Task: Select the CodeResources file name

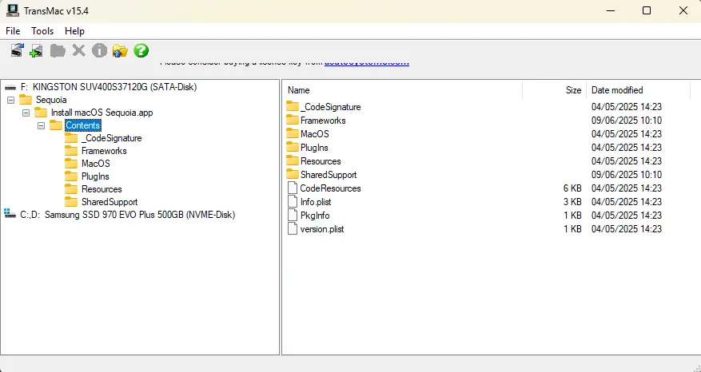Action: 330,188
